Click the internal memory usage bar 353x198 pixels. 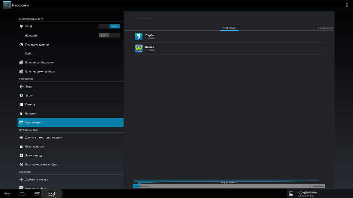[x=229, y=186]
